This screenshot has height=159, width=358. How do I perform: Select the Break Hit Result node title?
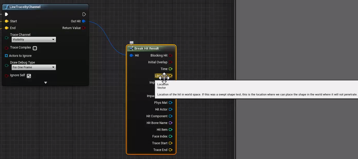coord(147,49)
